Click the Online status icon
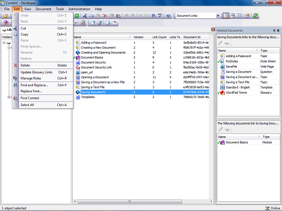 [x=267, y=208]
